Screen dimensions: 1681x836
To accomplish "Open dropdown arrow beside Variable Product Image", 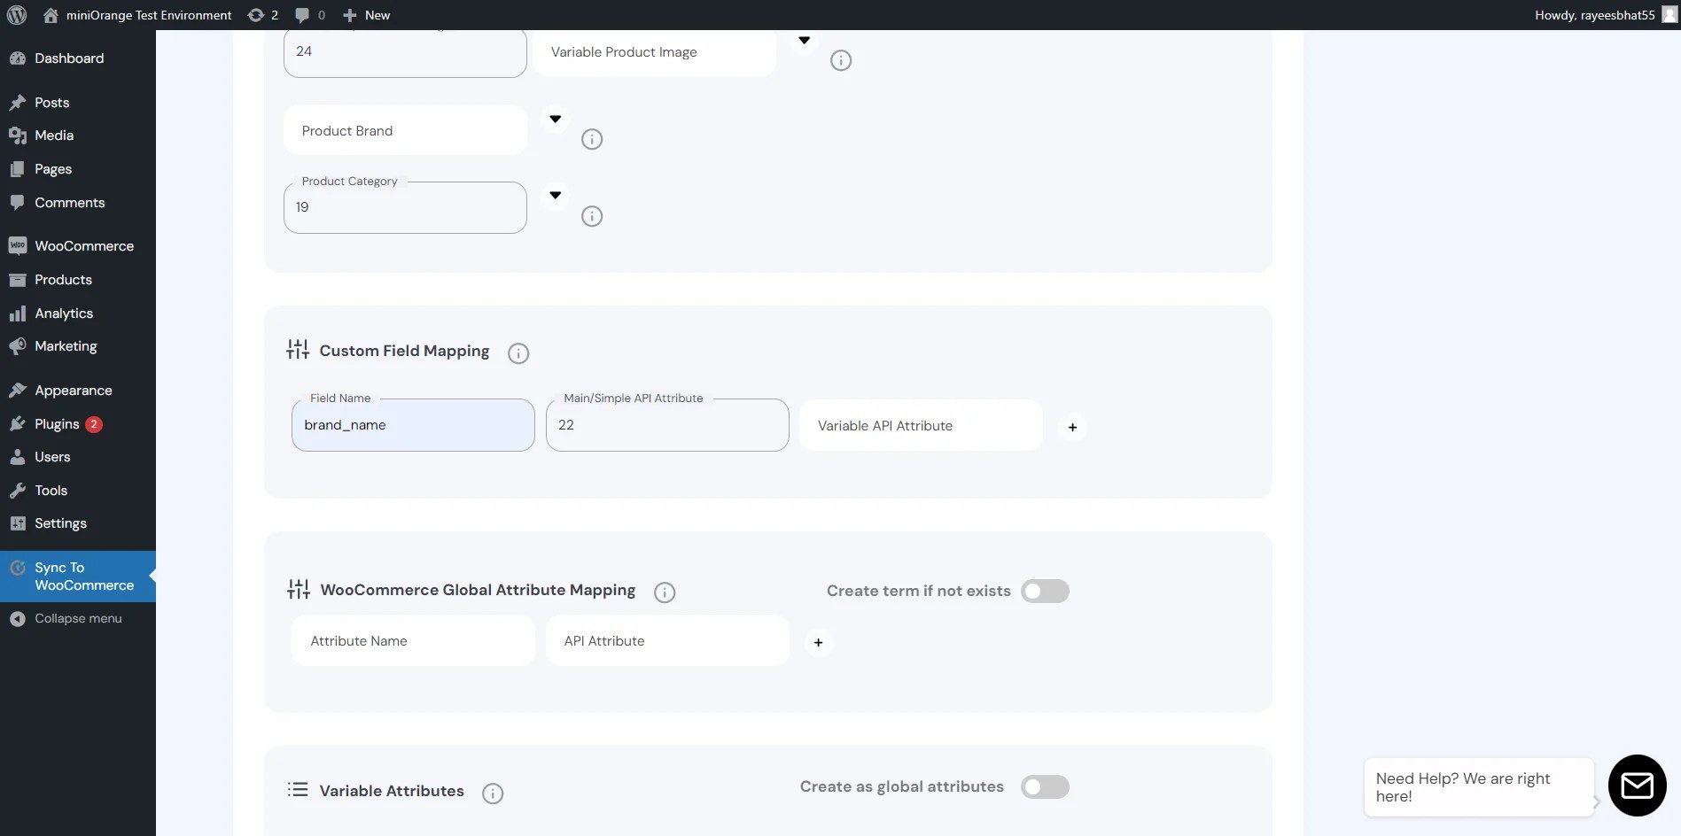I will pos(805,40).
